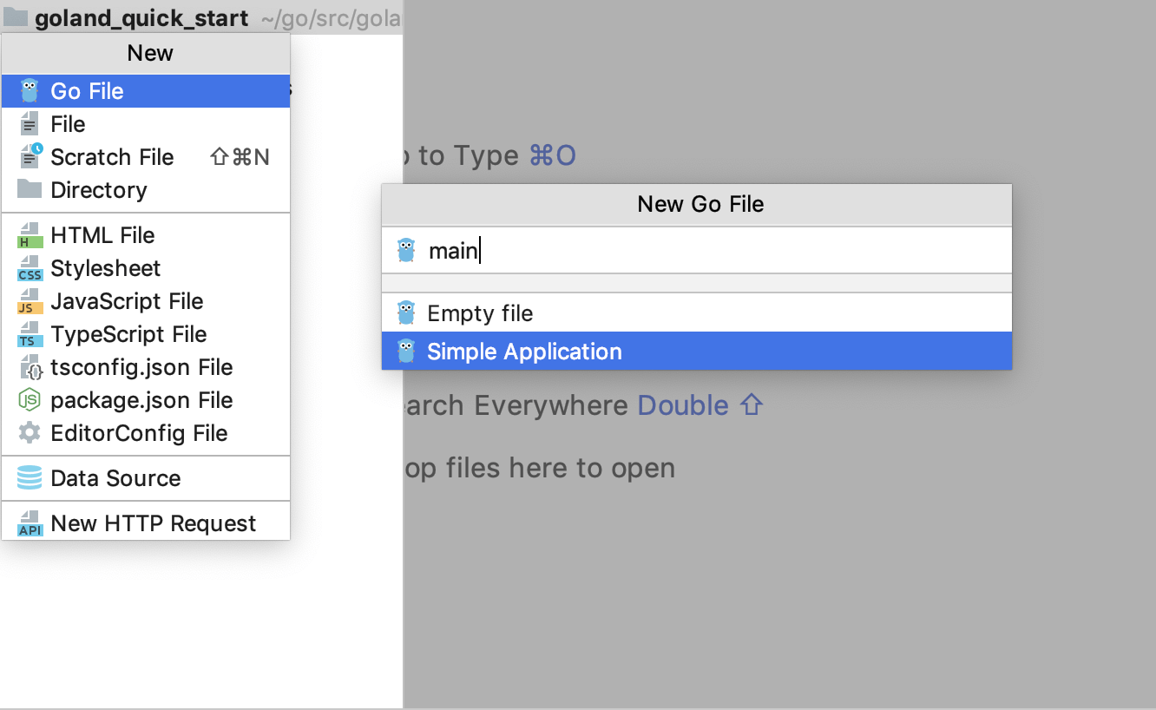Image resolution: width=1156 pixels, height=710 pixels.
Task: Click the EditorConfig gear icon
Action: tap(30, 432)
